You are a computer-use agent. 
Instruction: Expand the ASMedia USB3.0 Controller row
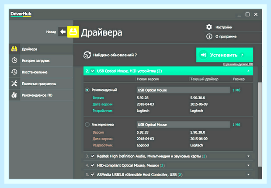pyautogui.click(x=248, y=174)
